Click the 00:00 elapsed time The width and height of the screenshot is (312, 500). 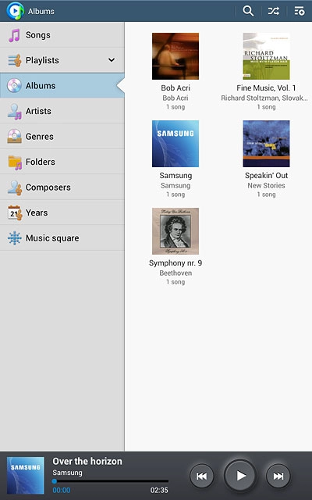pos(62,490)
